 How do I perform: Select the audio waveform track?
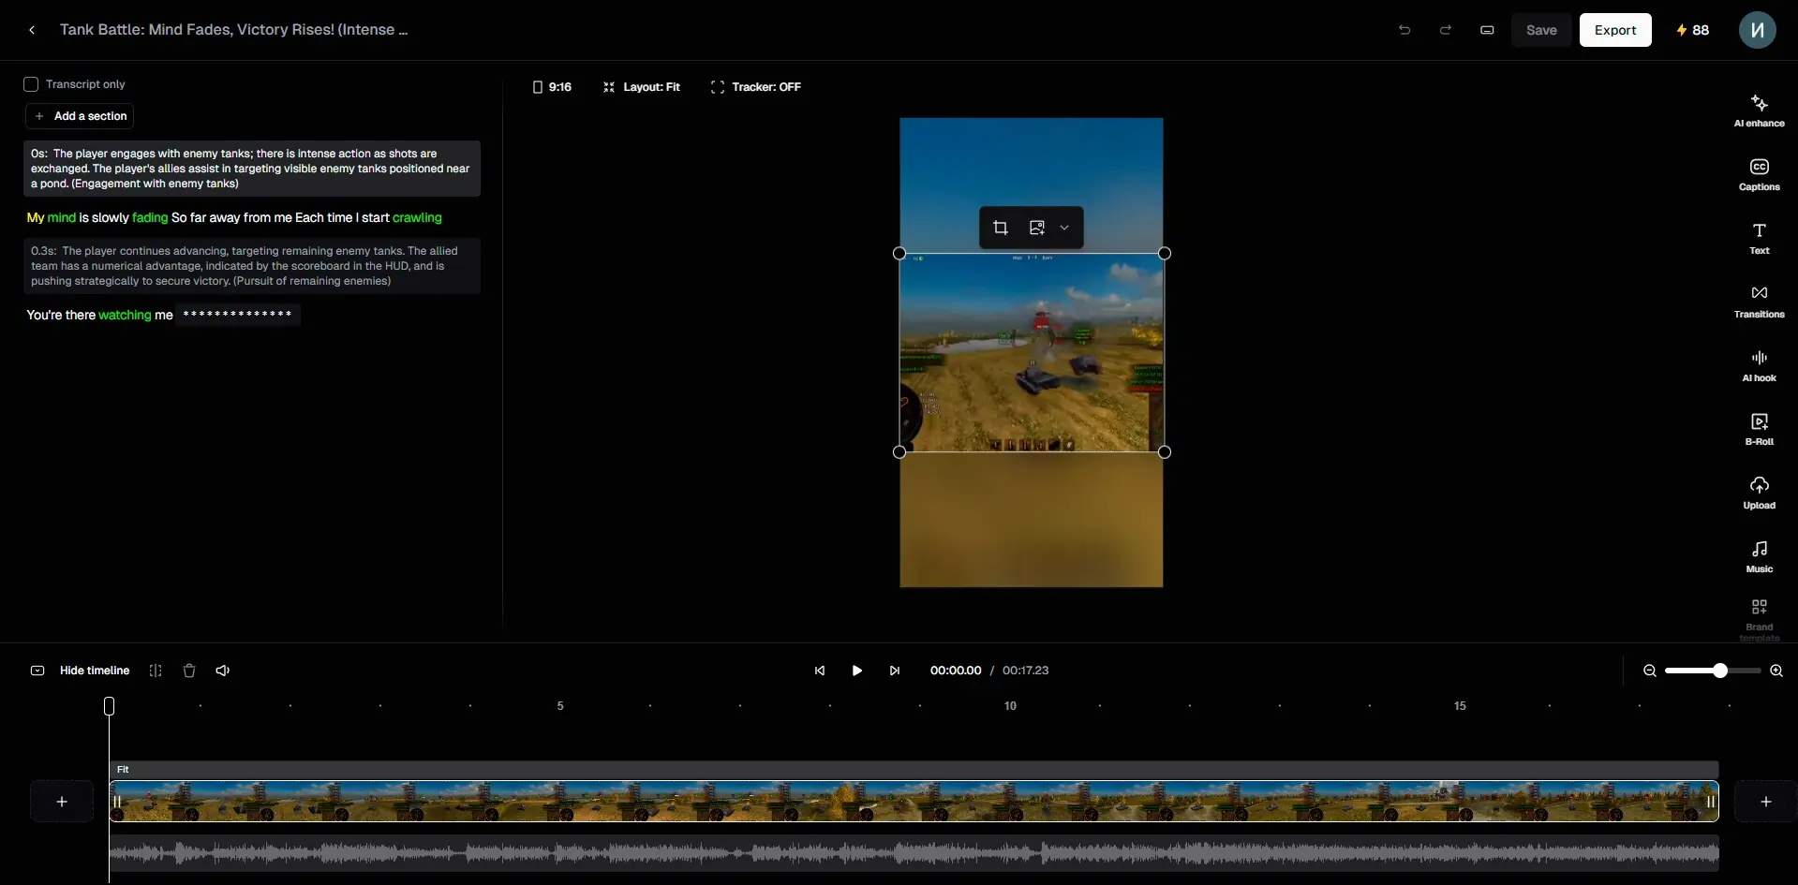pyautogui.click(x=914, y=853)
